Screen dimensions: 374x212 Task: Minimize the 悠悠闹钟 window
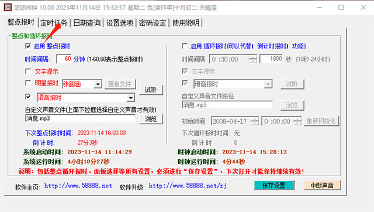click(319, 8)
